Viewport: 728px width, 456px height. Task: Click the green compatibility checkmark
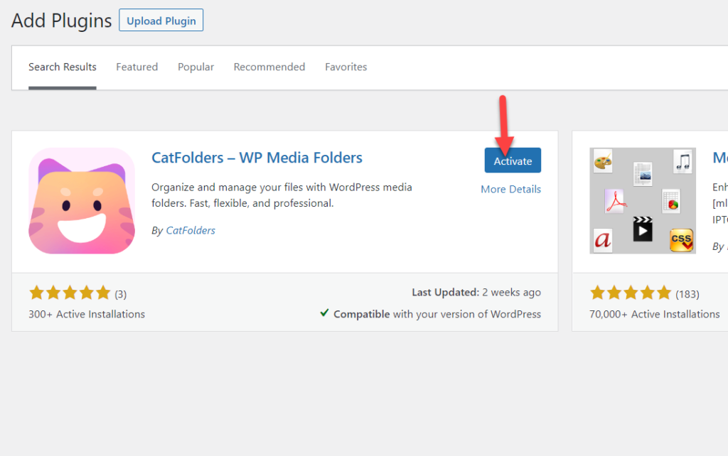click(x=324, y=313)
